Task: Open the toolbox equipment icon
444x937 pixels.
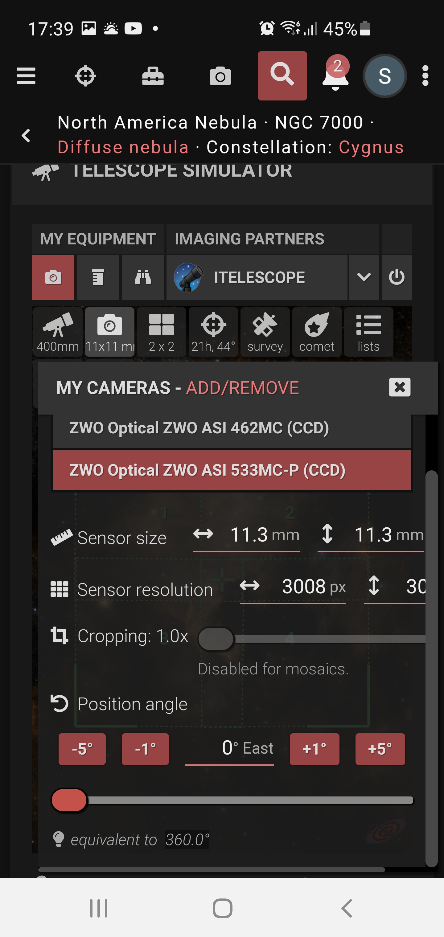Action: pyautogui.click(x=153, y=76)
